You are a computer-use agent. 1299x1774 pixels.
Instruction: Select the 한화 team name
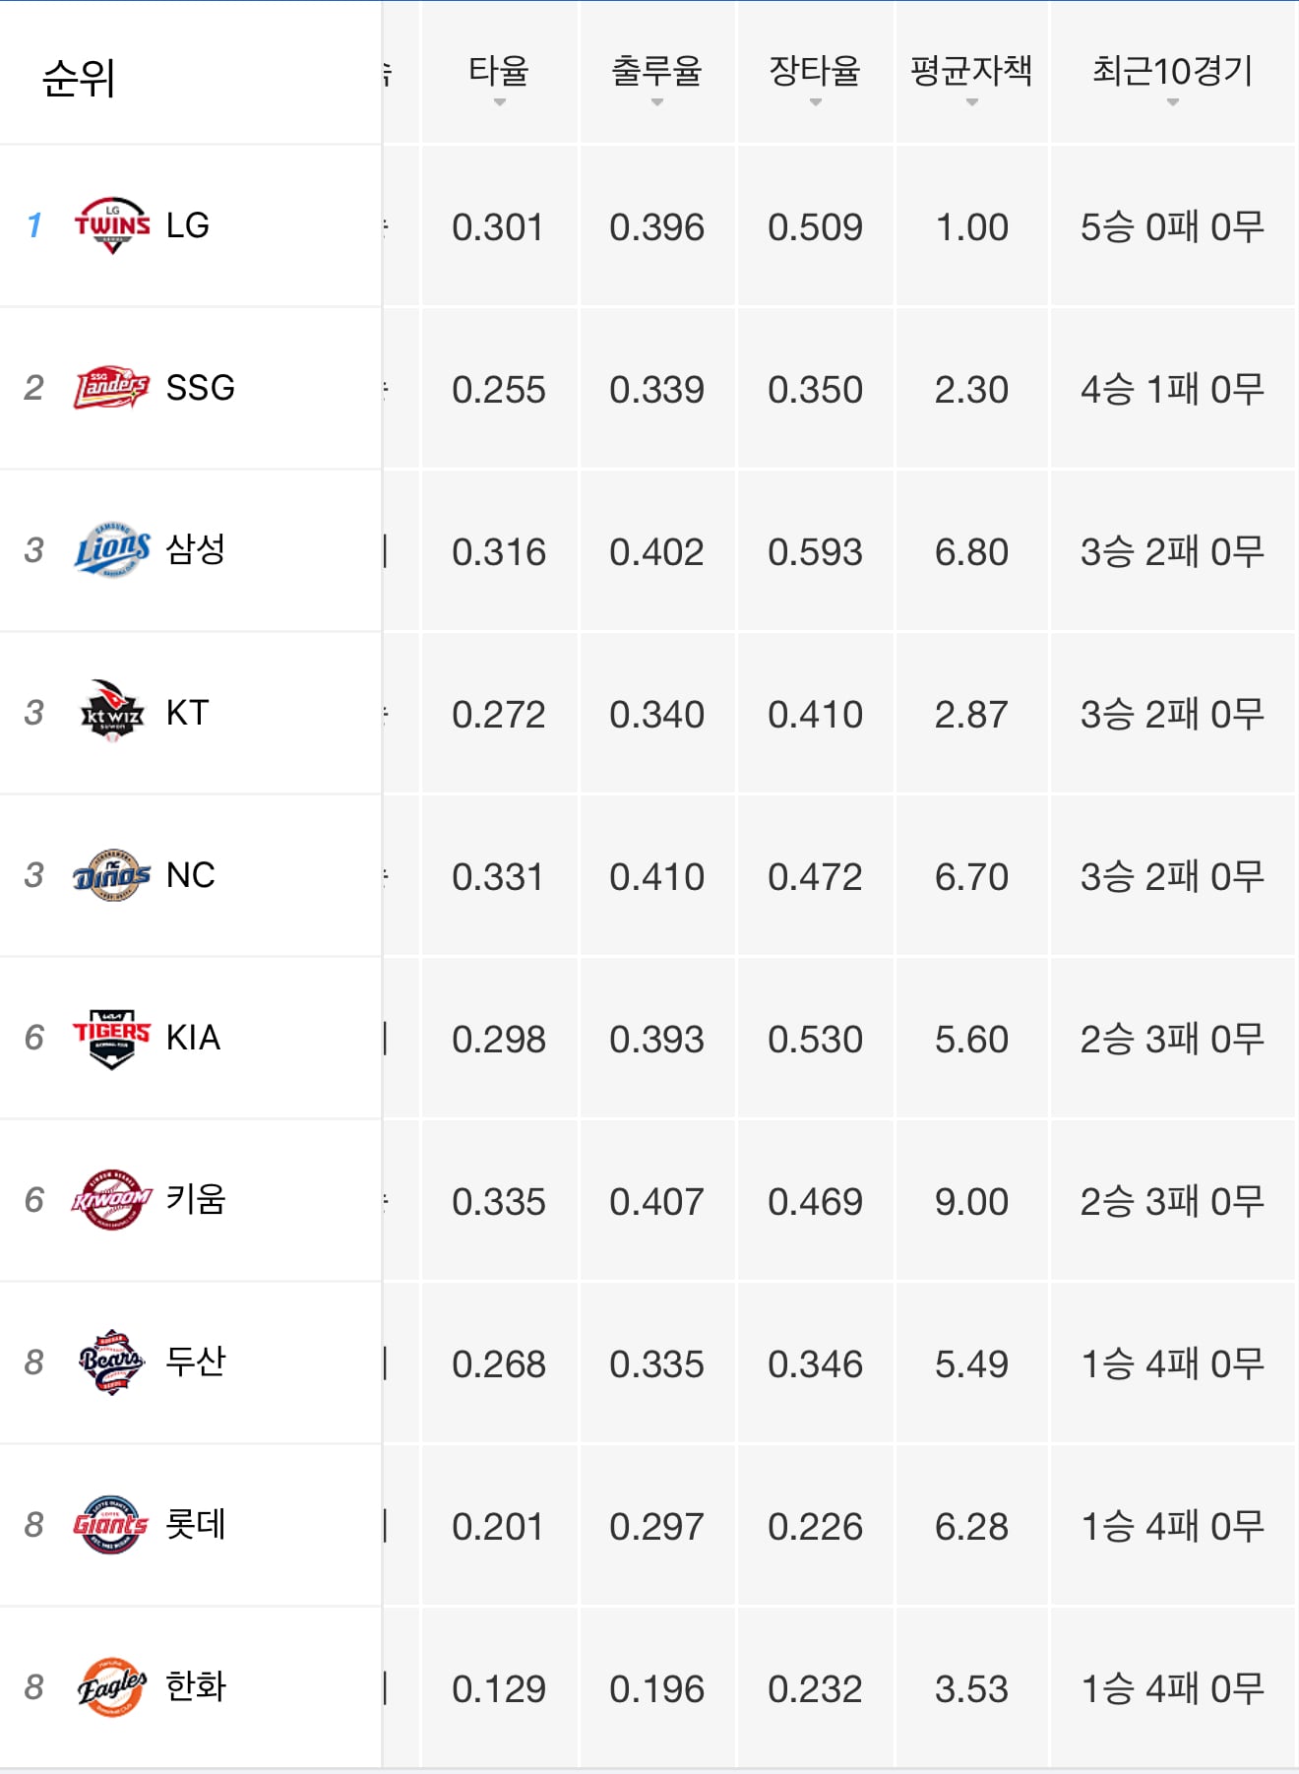[196, 1686]
